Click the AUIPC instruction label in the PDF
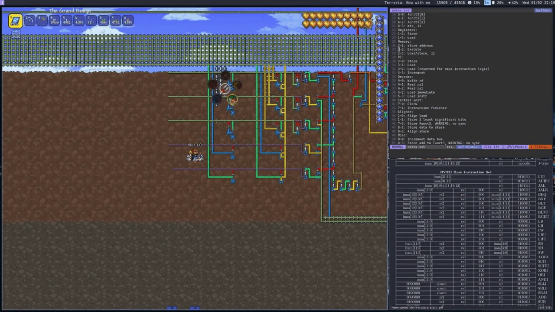Image resolution: width=555 pixels, height=312 pixels. (x=544, y=181)
